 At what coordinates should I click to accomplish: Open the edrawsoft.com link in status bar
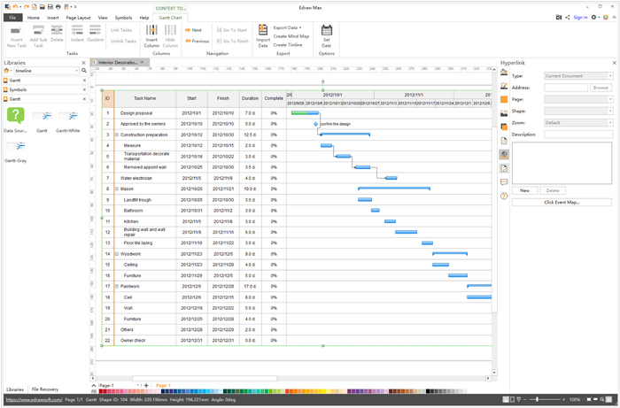(x=34, y=400)
